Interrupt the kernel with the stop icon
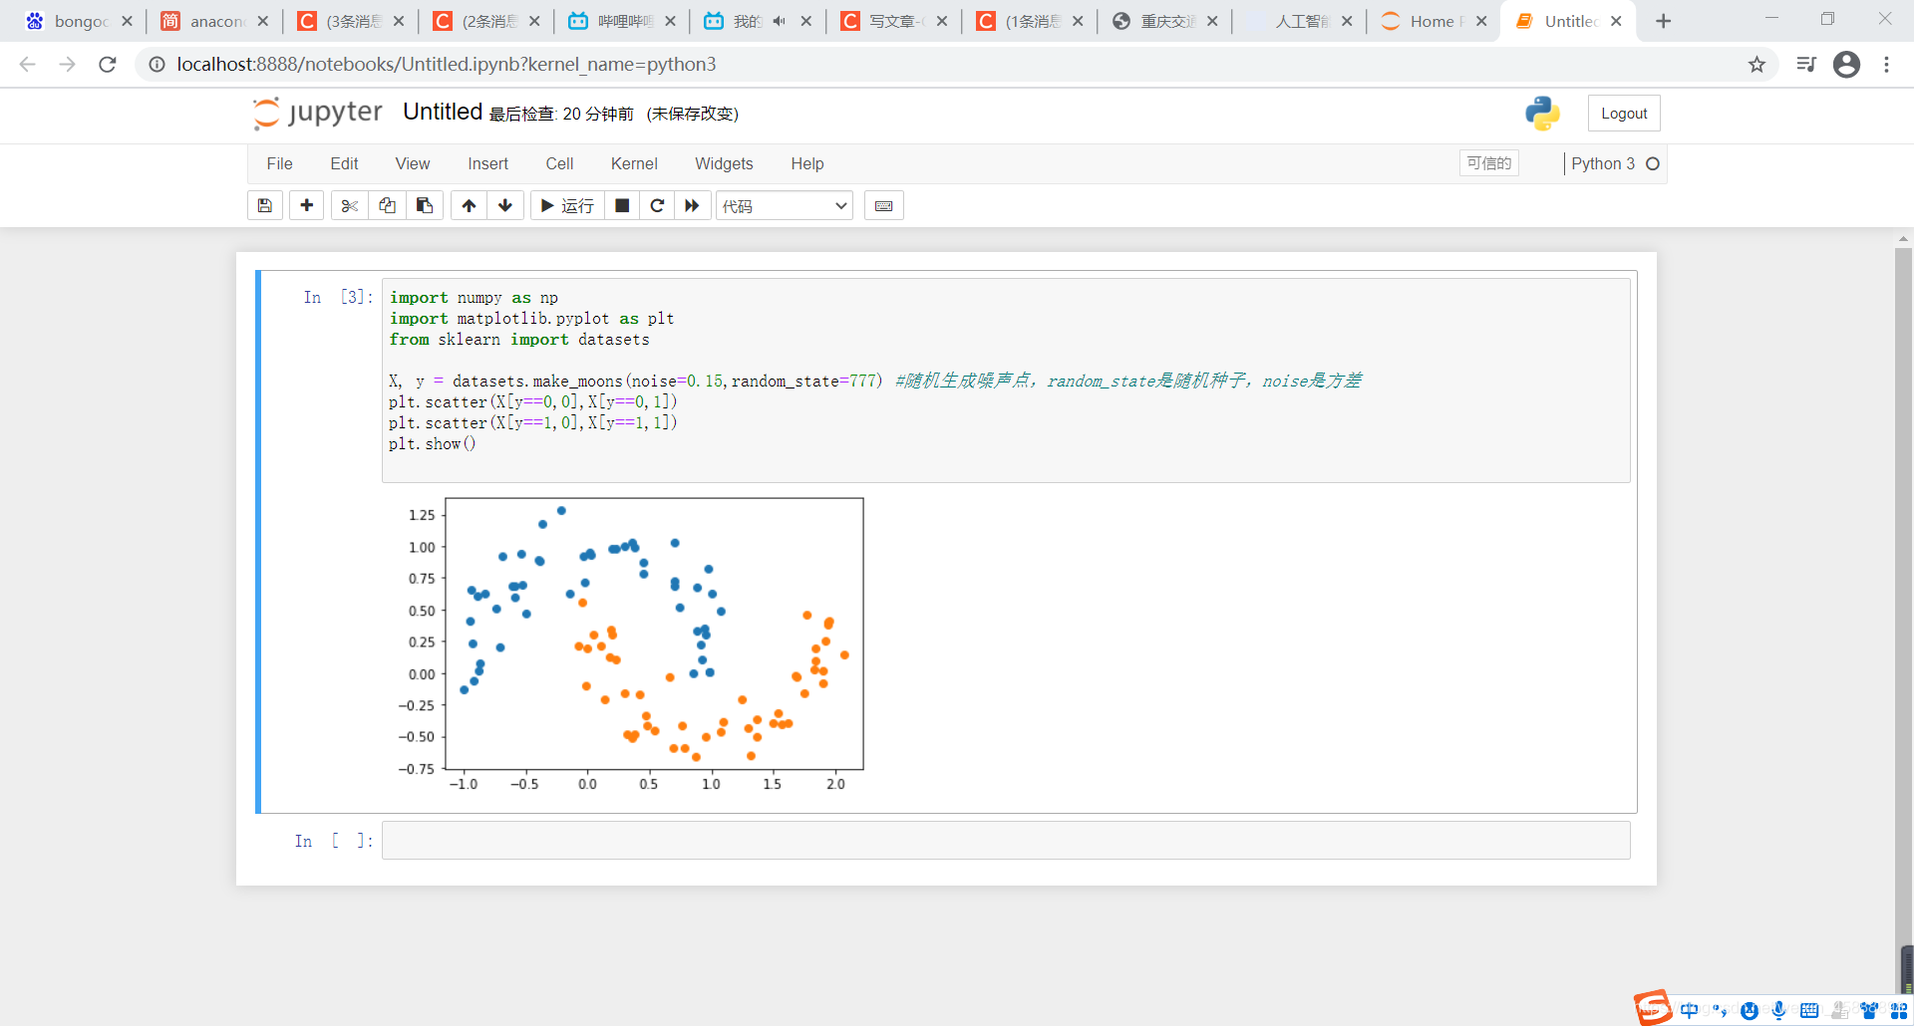 [x=622, y=205]
